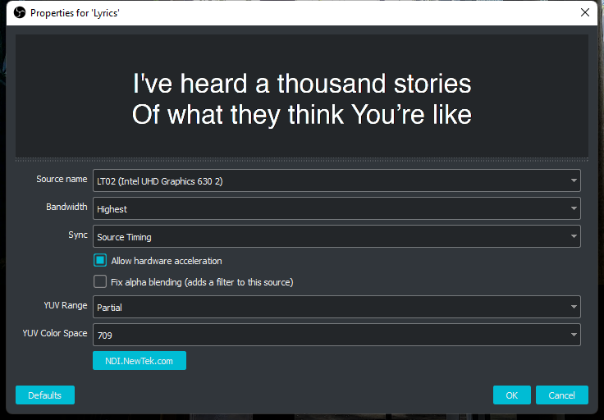
Task: Enable the Fix alpha blending checkbox
Action: point(100,282)
